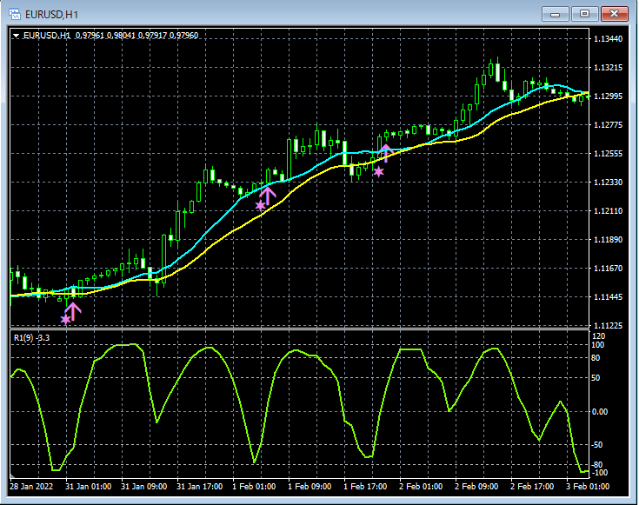
Task: Select the pink star marker near 1 Feb 17:00
Action: click(378, 171)
